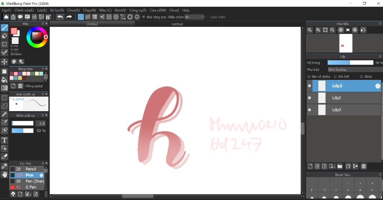Create folder in the layers panel
The image size is (383, 200).
340,166
